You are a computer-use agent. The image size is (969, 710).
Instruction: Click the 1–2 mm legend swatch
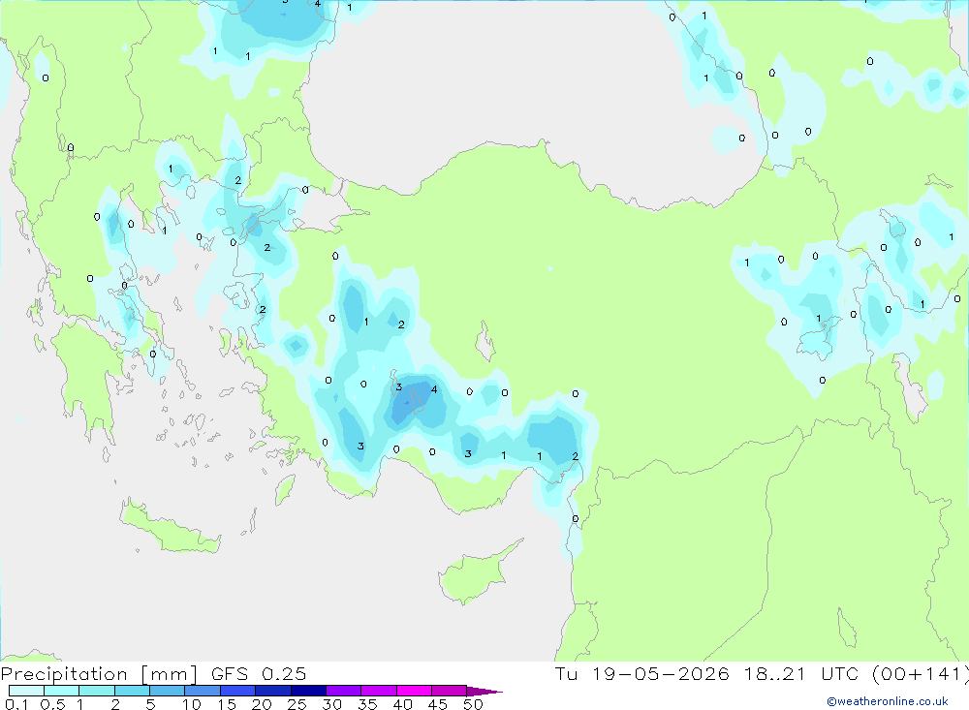point(97,691)
